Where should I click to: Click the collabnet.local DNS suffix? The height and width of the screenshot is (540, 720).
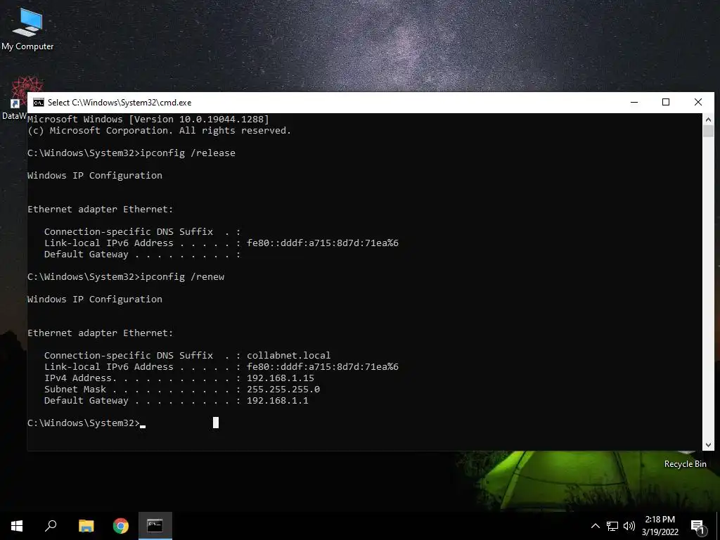click(289, 356)
